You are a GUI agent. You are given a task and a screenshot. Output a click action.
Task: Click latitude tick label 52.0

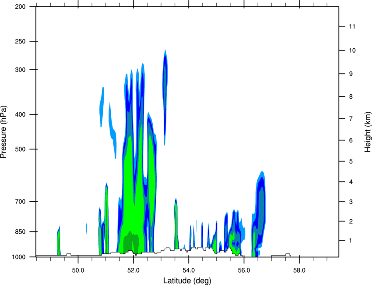133,271
